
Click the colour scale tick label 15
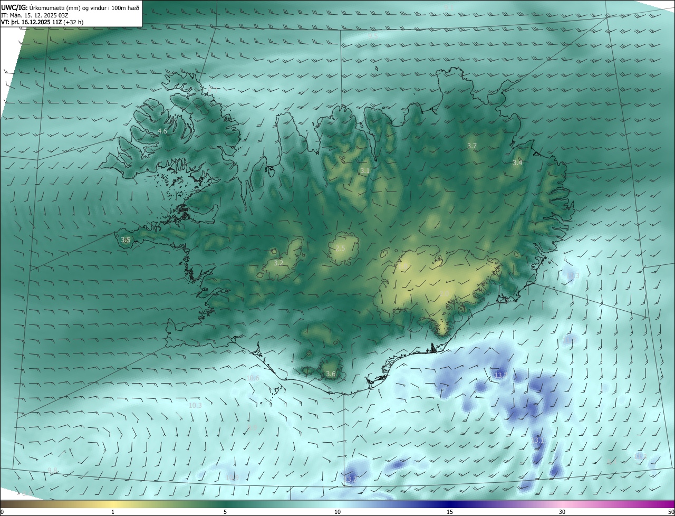pos(450,512)
